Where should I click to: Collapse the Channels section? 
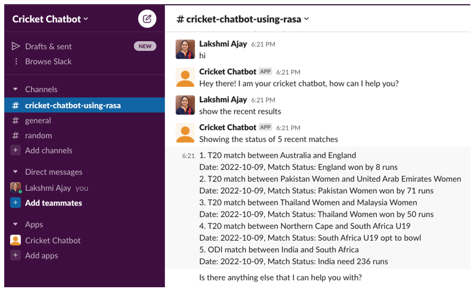[16, 89]
